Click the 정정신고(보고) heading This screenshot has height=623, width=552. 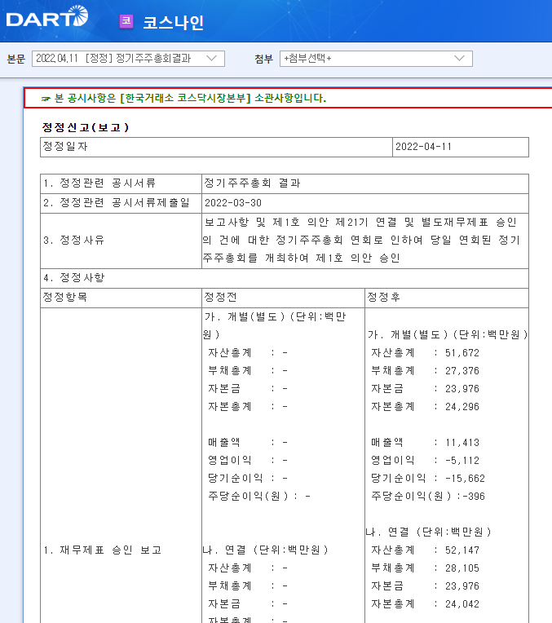(x=86, y=127)
